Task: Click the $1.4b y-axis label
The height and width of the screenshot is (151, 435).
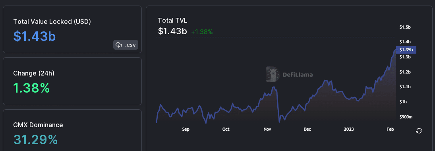Action: tap(405, 42)
